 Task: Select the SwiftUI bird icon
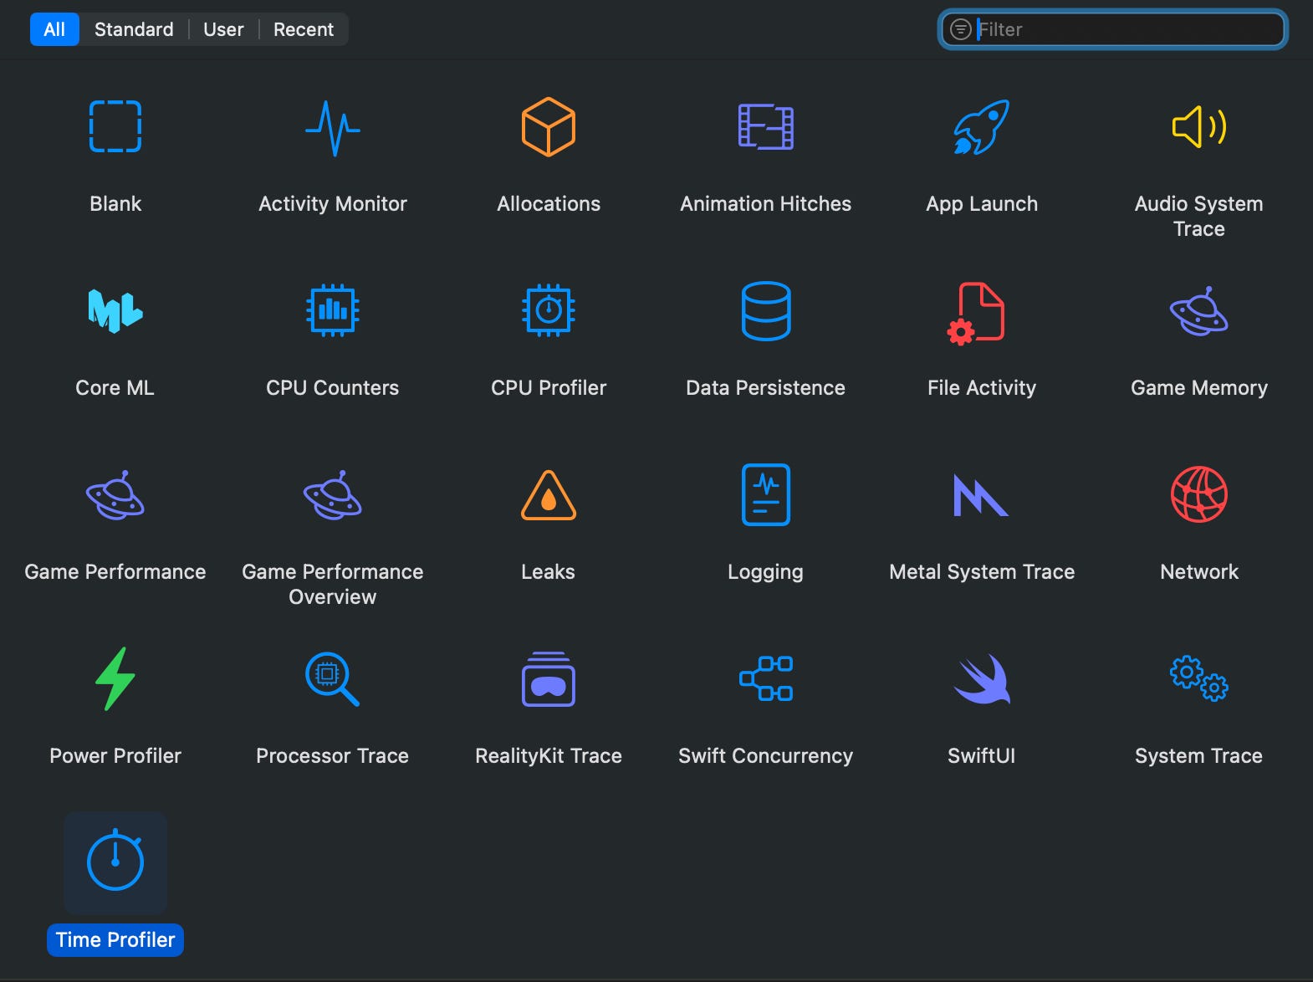[x=982, y=678]
